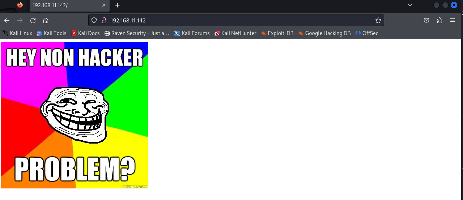The height and width of the screenshot is (200, 463).
Task: Open the Kali Linux bookmark
Action: click(17, 33)
